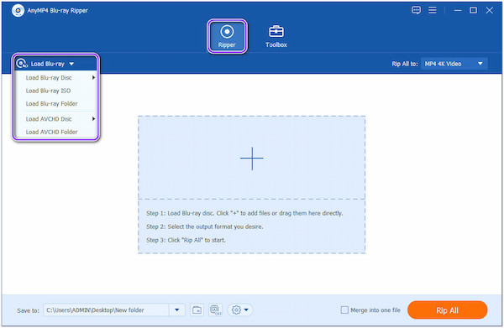Click the Load Blu-ray disc icon
Screen dimensions: 504x328
click(22, 64)
